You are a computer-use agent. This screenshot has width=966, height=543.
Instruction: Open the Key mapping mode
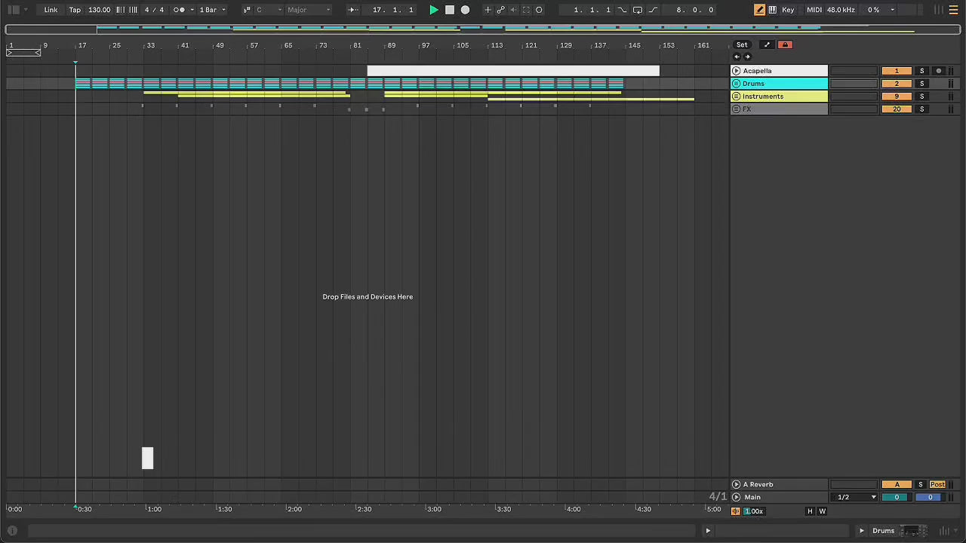pos(788,10)
